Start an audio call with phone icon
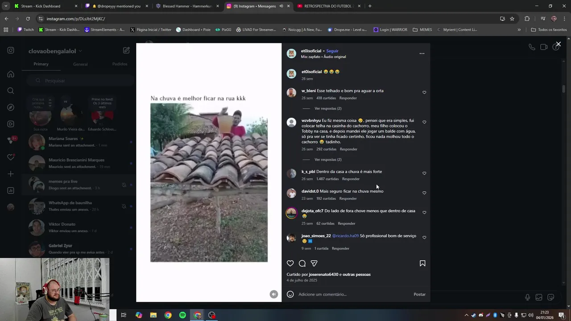The image size is (571, 321). pyautogui.click(x=532, y=47)
